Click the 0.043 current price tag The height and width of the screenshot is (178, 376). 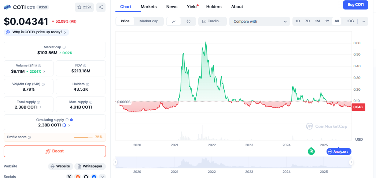tap(358, 108)
